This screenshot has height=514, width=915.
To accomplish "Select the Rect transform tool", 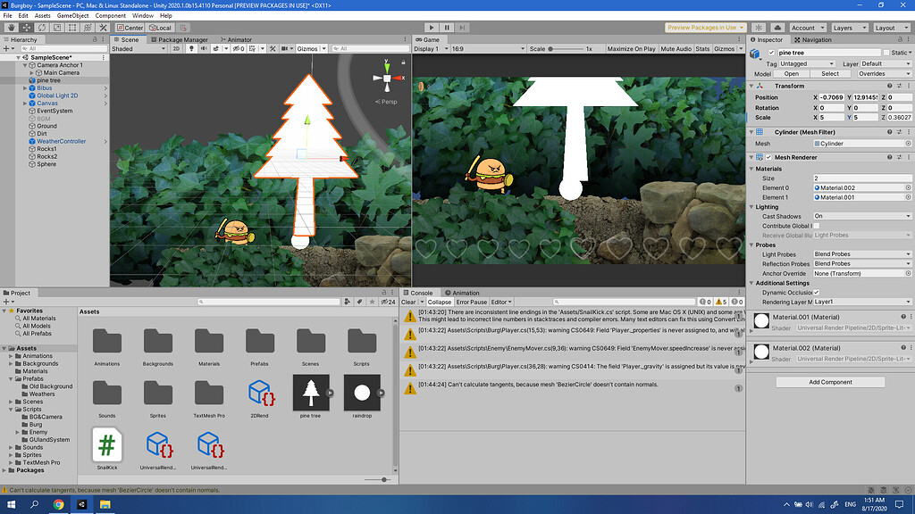I will click(71, 27).
